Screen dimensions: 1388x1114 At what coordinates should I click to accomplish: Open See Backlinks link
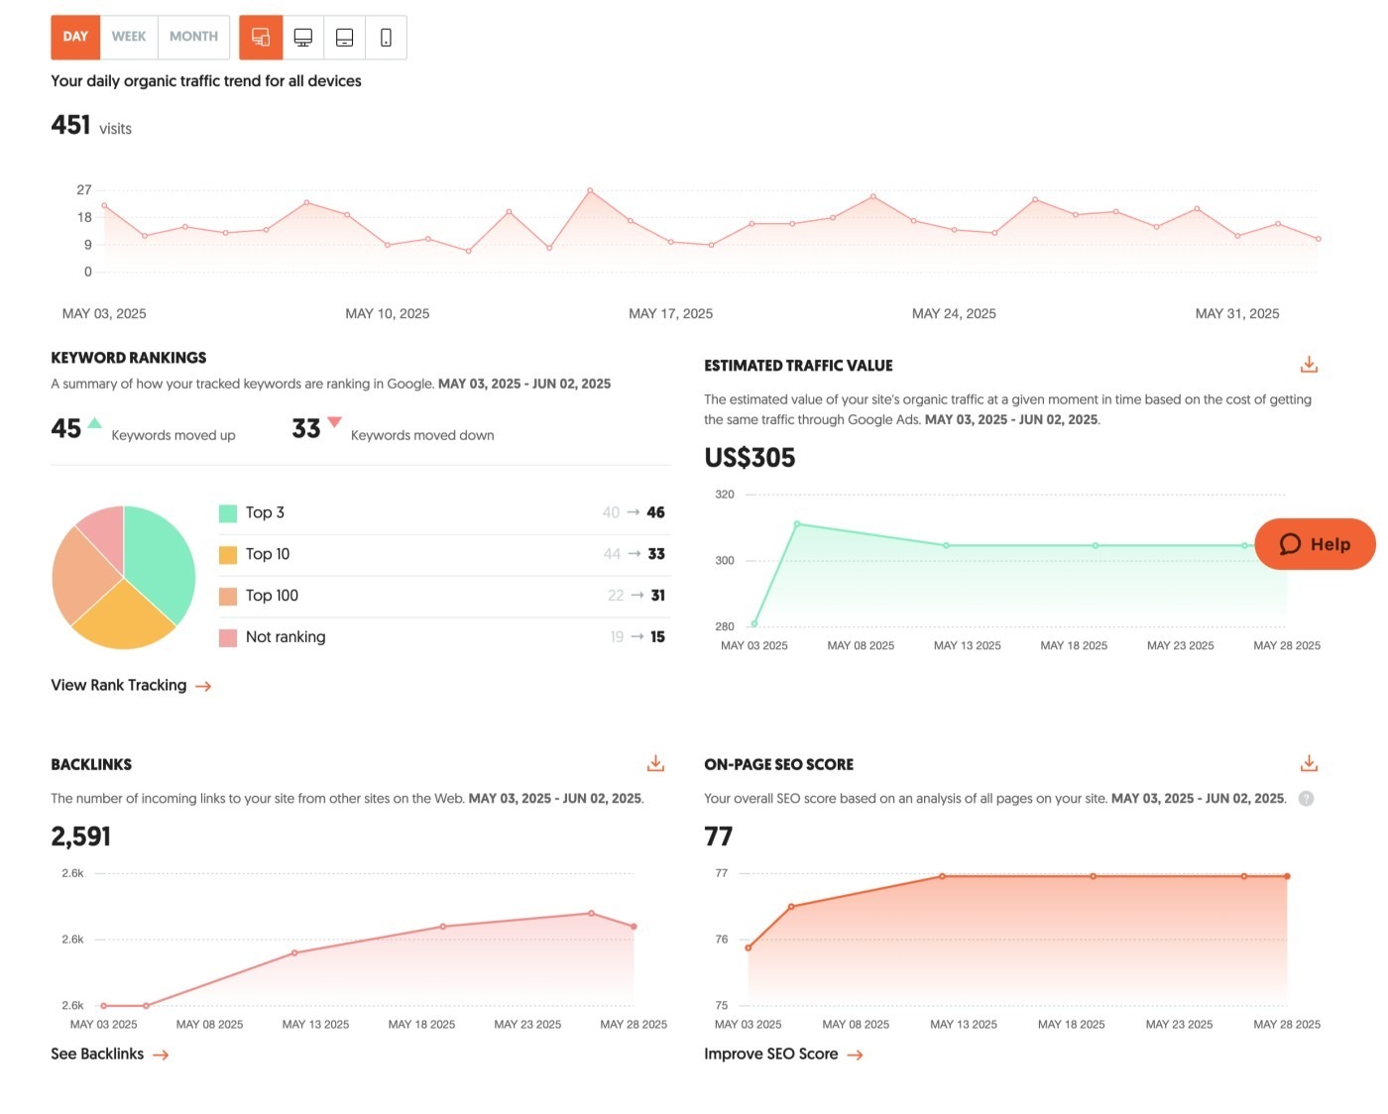click(x=109, y=1054)
